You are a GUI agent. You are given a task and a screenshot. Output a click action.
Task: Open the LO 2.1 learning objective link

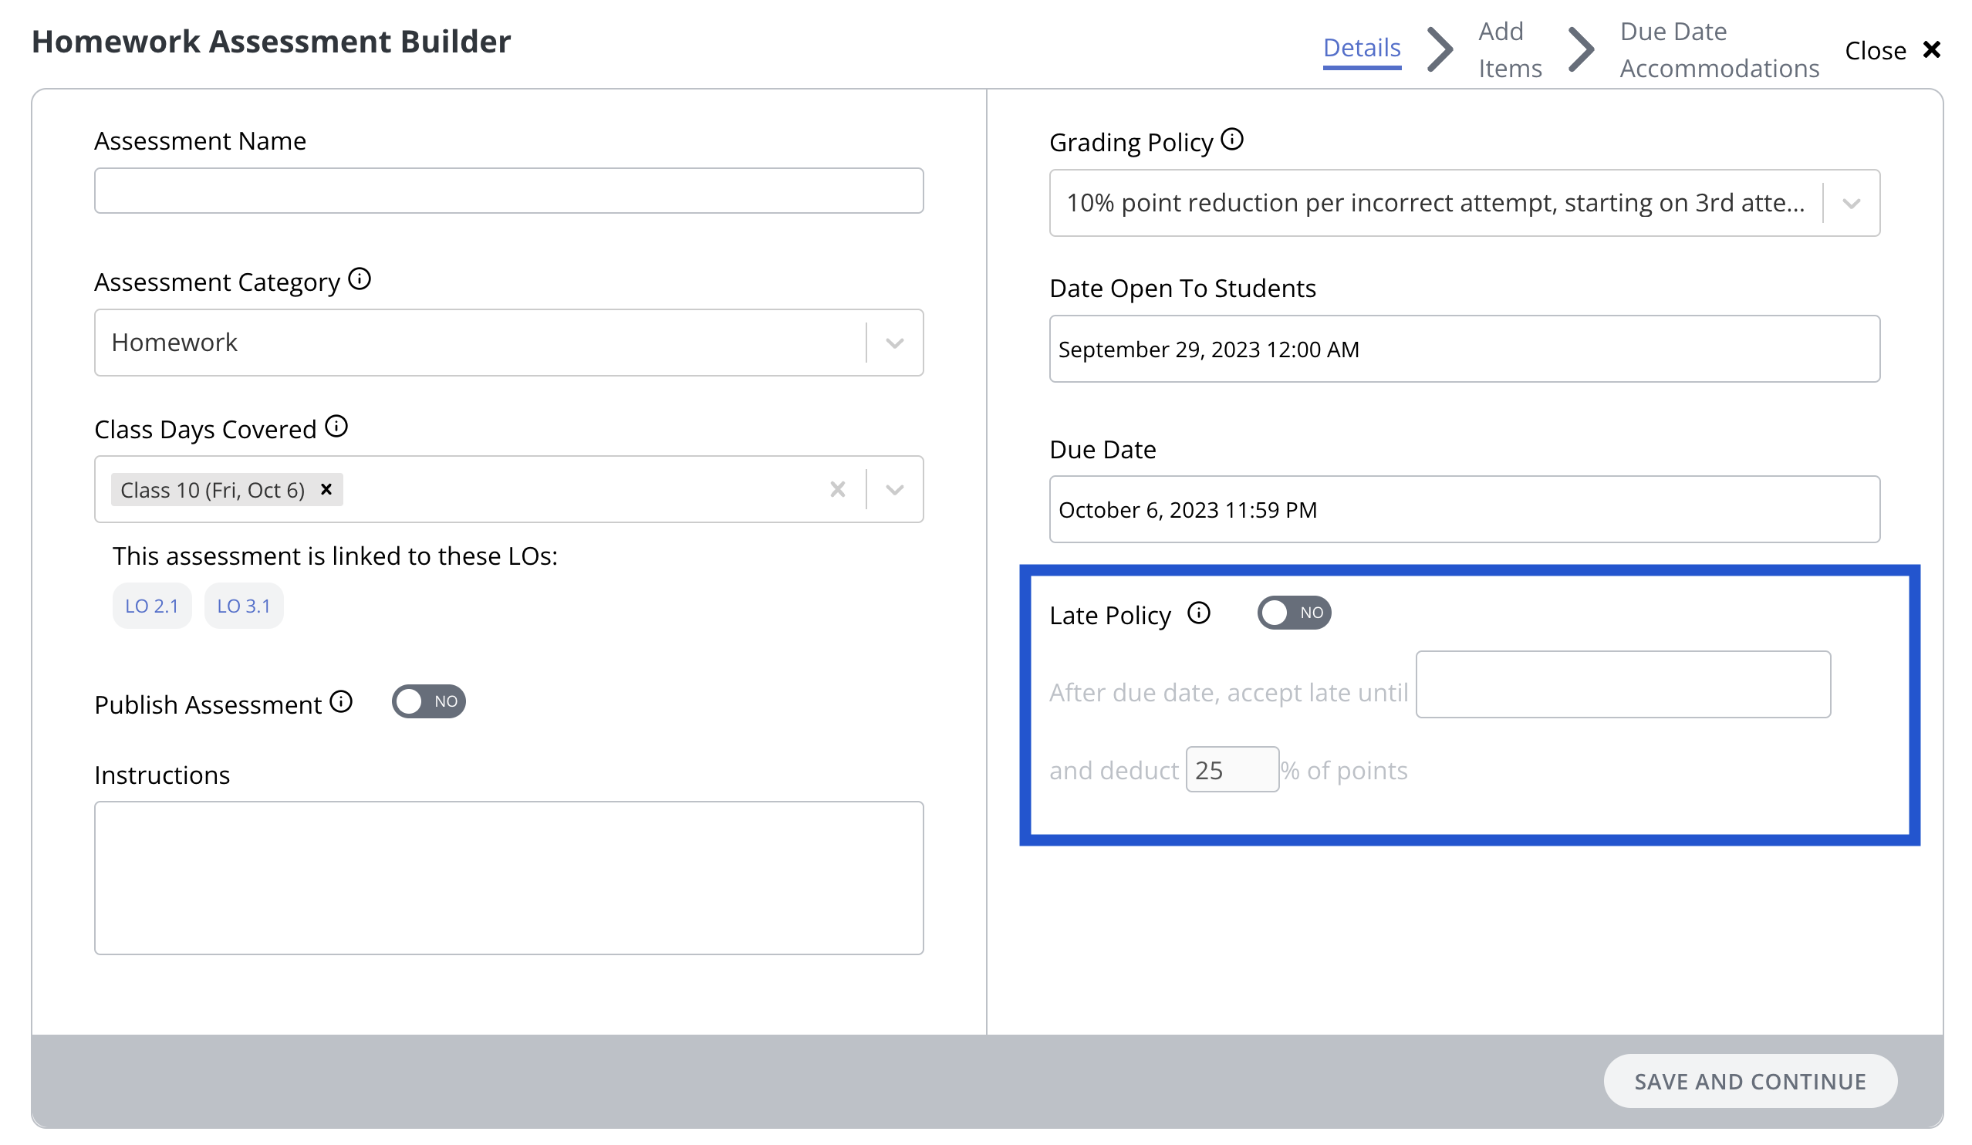pos(152,606)
